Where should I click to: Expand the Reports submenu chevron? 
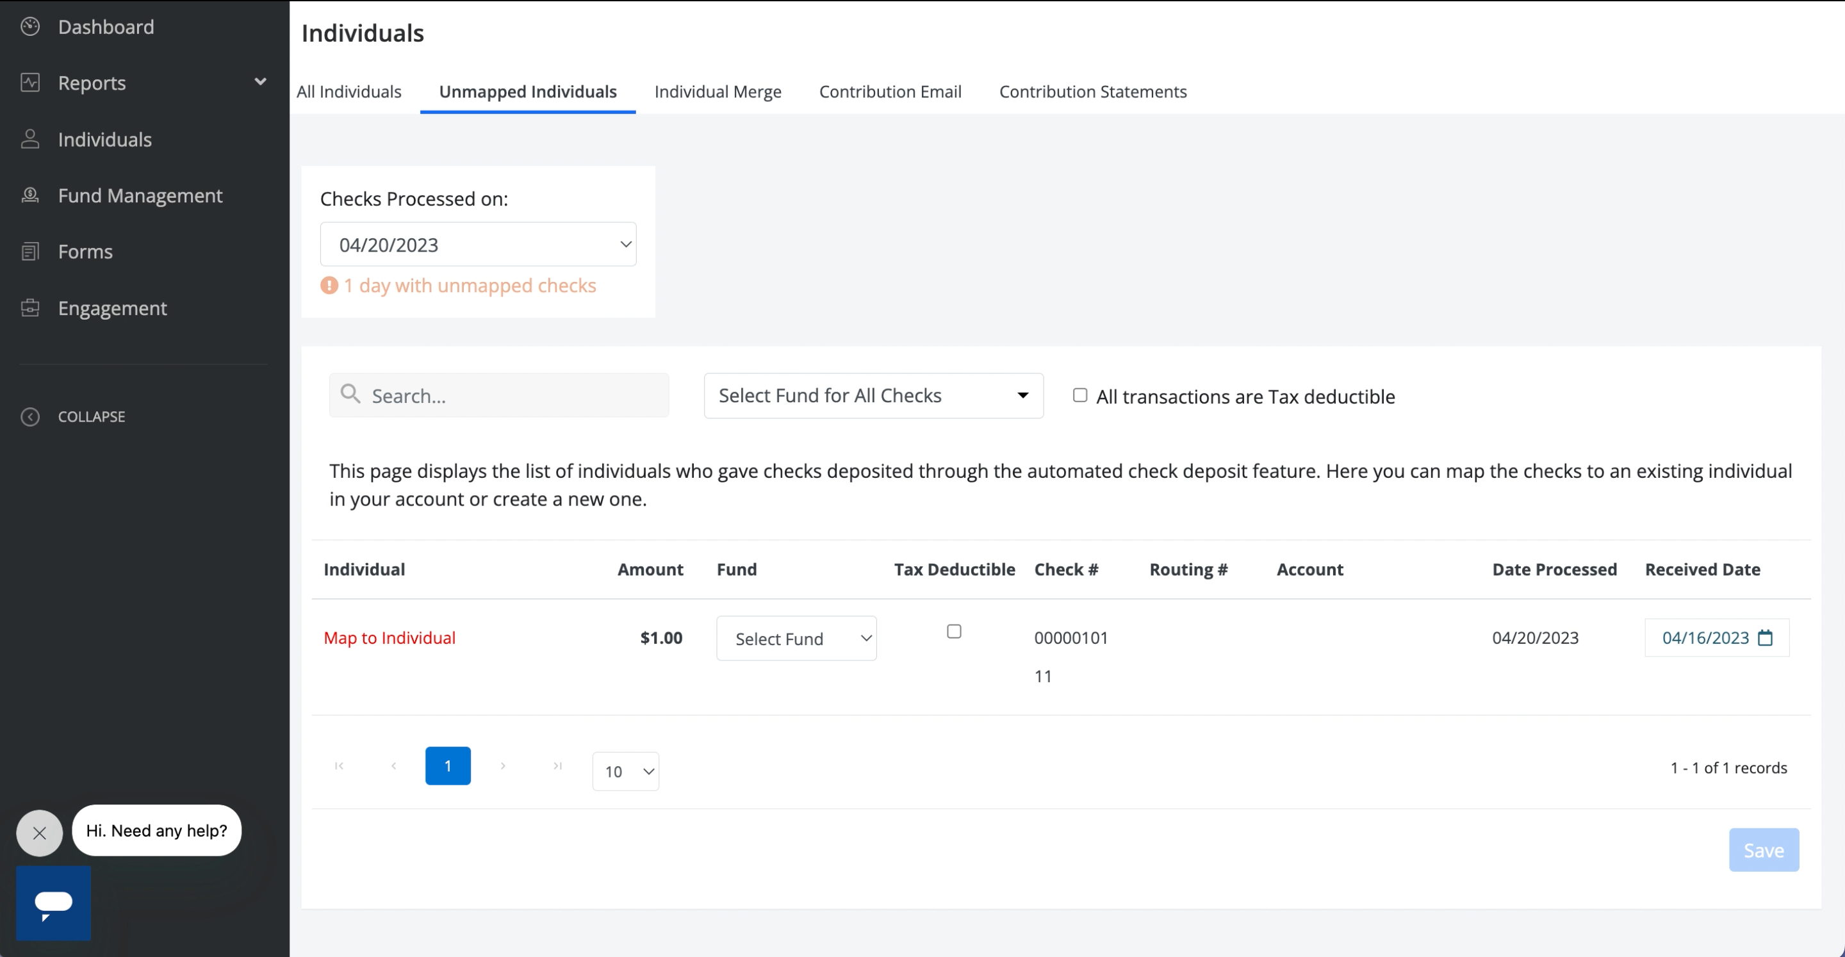[x=261, y=81]
